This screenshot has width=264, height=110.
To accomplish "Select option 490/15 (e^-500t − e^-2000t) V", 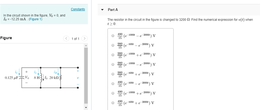I will pos(113,84).
